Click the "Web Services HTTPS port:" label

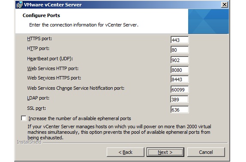pyautogui.click(x=54, y=78)
